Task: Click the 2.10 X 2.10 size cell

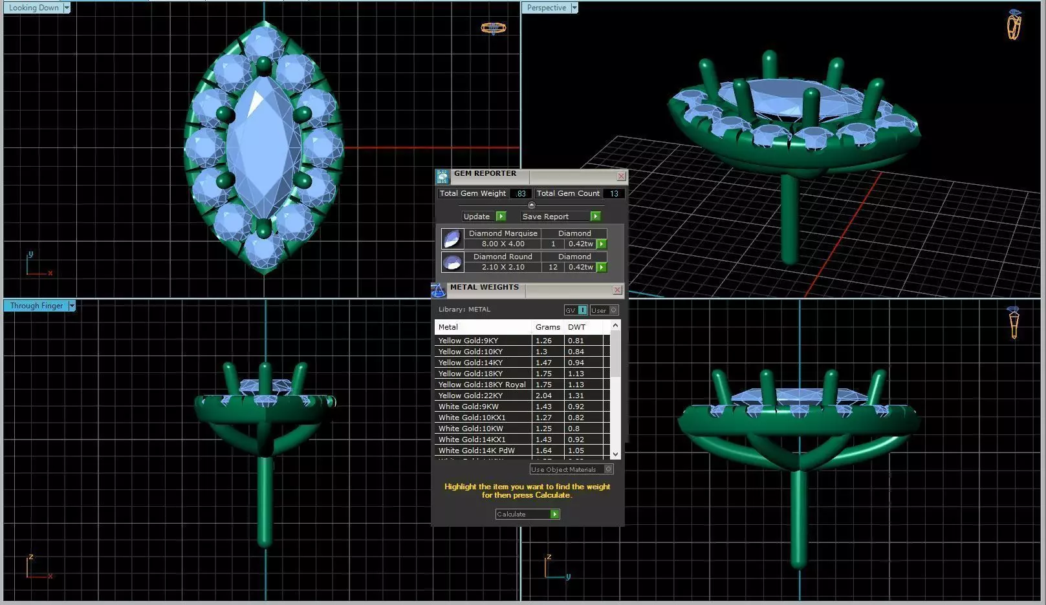Action: (x=503, y=268)
